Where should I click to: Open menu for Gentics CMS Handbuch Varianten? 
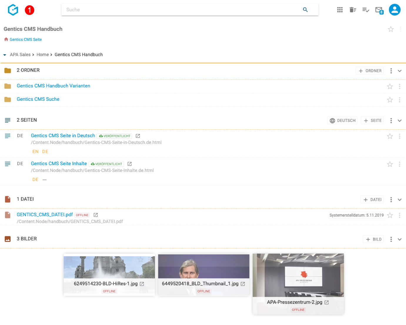click(400, 86)
